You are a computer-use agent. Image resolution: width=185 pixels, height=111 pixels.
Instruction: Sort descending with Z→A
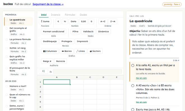pos(113,21)
